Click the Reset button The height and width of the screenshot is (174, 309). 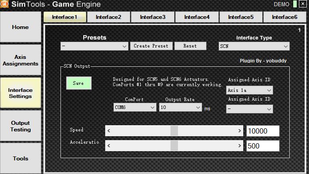point(190,46)
